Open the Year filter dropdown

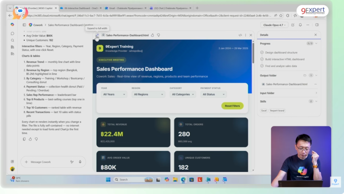click(114, 94)
